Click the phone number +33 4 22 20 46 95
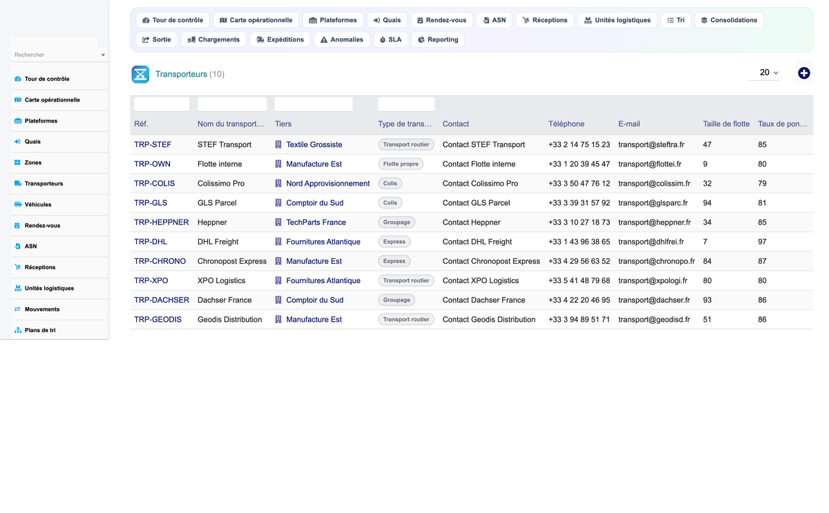The width and height of the screenshot is (829, 513). pyautogui.click(x=579, y=300)
